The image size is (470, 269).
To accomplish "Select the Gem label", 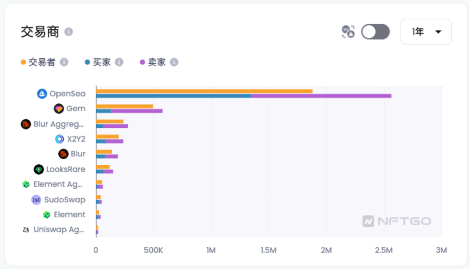I will pyautogui.click(x=76, y=109).
